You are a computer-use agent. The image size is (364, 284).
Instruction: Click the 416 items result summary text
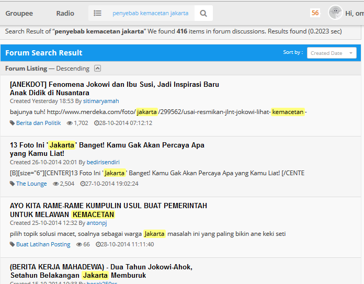point(174,31)
